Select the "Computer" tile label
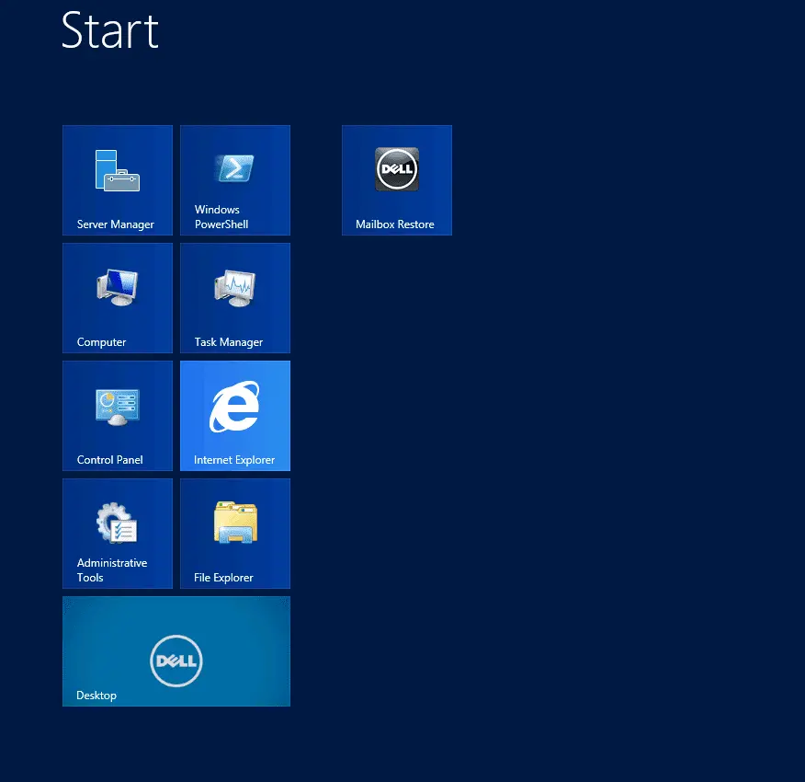Image resolution: width=805 pixels, height=782 pixels. 101,342
